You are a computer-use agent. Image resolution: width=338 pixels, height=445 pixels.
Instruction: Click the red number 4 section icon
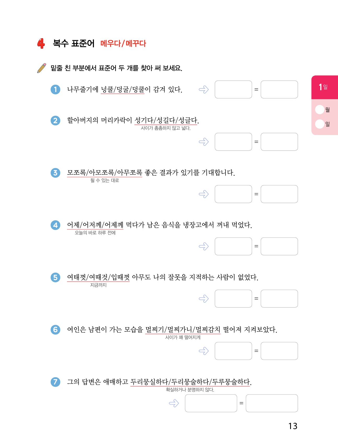pos(41,43)
